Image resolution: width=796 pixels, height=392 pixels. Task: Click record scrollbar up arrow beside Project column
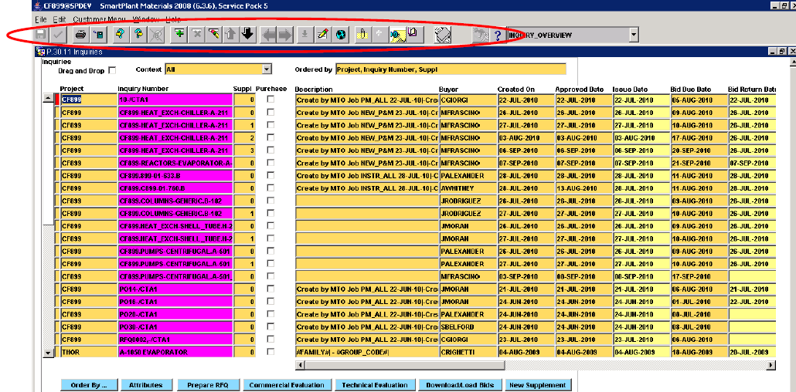pyautogui.click(x=48, y=99)
